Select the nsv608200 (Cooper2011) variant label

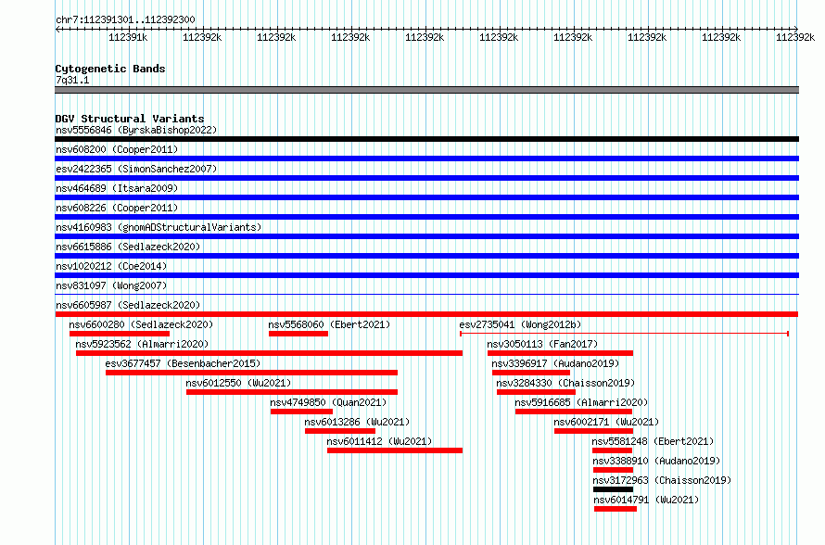(x=117, y=149)
